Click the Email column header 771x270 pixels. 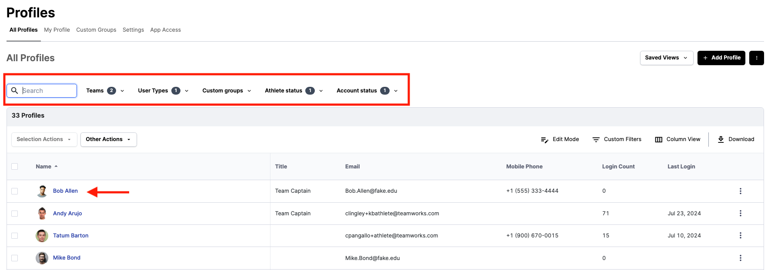pos(352,166)
